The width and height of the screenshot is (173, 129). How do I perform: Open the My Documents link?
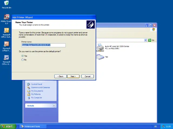37,91
